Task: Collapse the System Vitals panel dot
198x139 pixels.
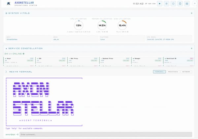Action: (191, 13)
